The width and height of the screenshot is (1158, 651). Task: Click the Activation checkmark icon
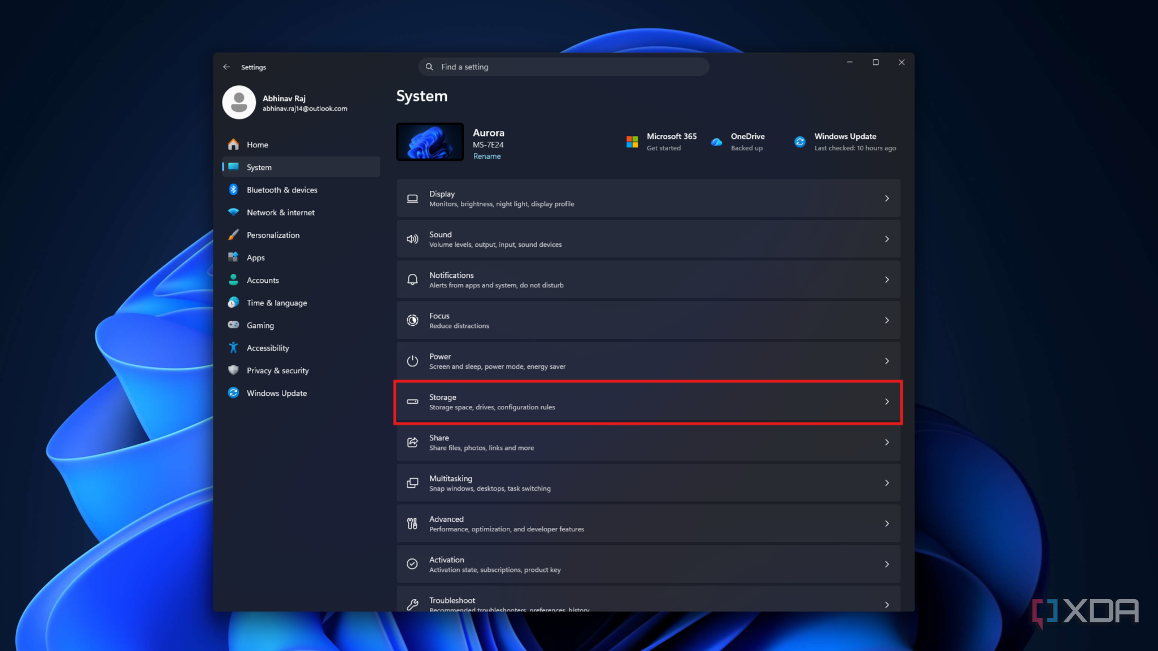click(412, 564)
